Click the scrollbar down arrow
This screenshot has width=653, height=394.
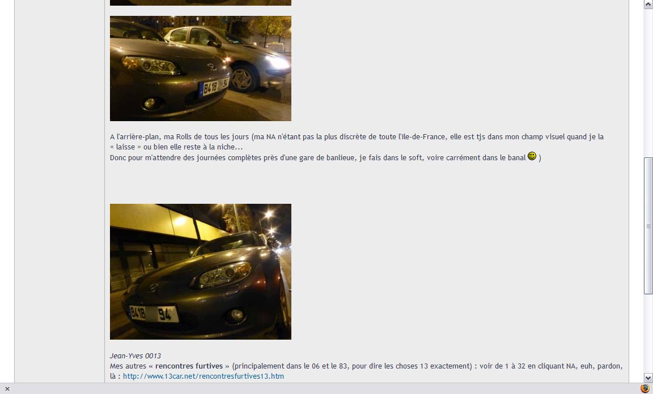pyautogui.click(x=648, y=378)
